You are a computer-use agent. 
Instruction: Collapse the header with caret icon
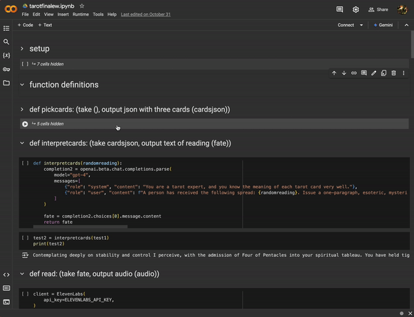(x=406, y=25)
